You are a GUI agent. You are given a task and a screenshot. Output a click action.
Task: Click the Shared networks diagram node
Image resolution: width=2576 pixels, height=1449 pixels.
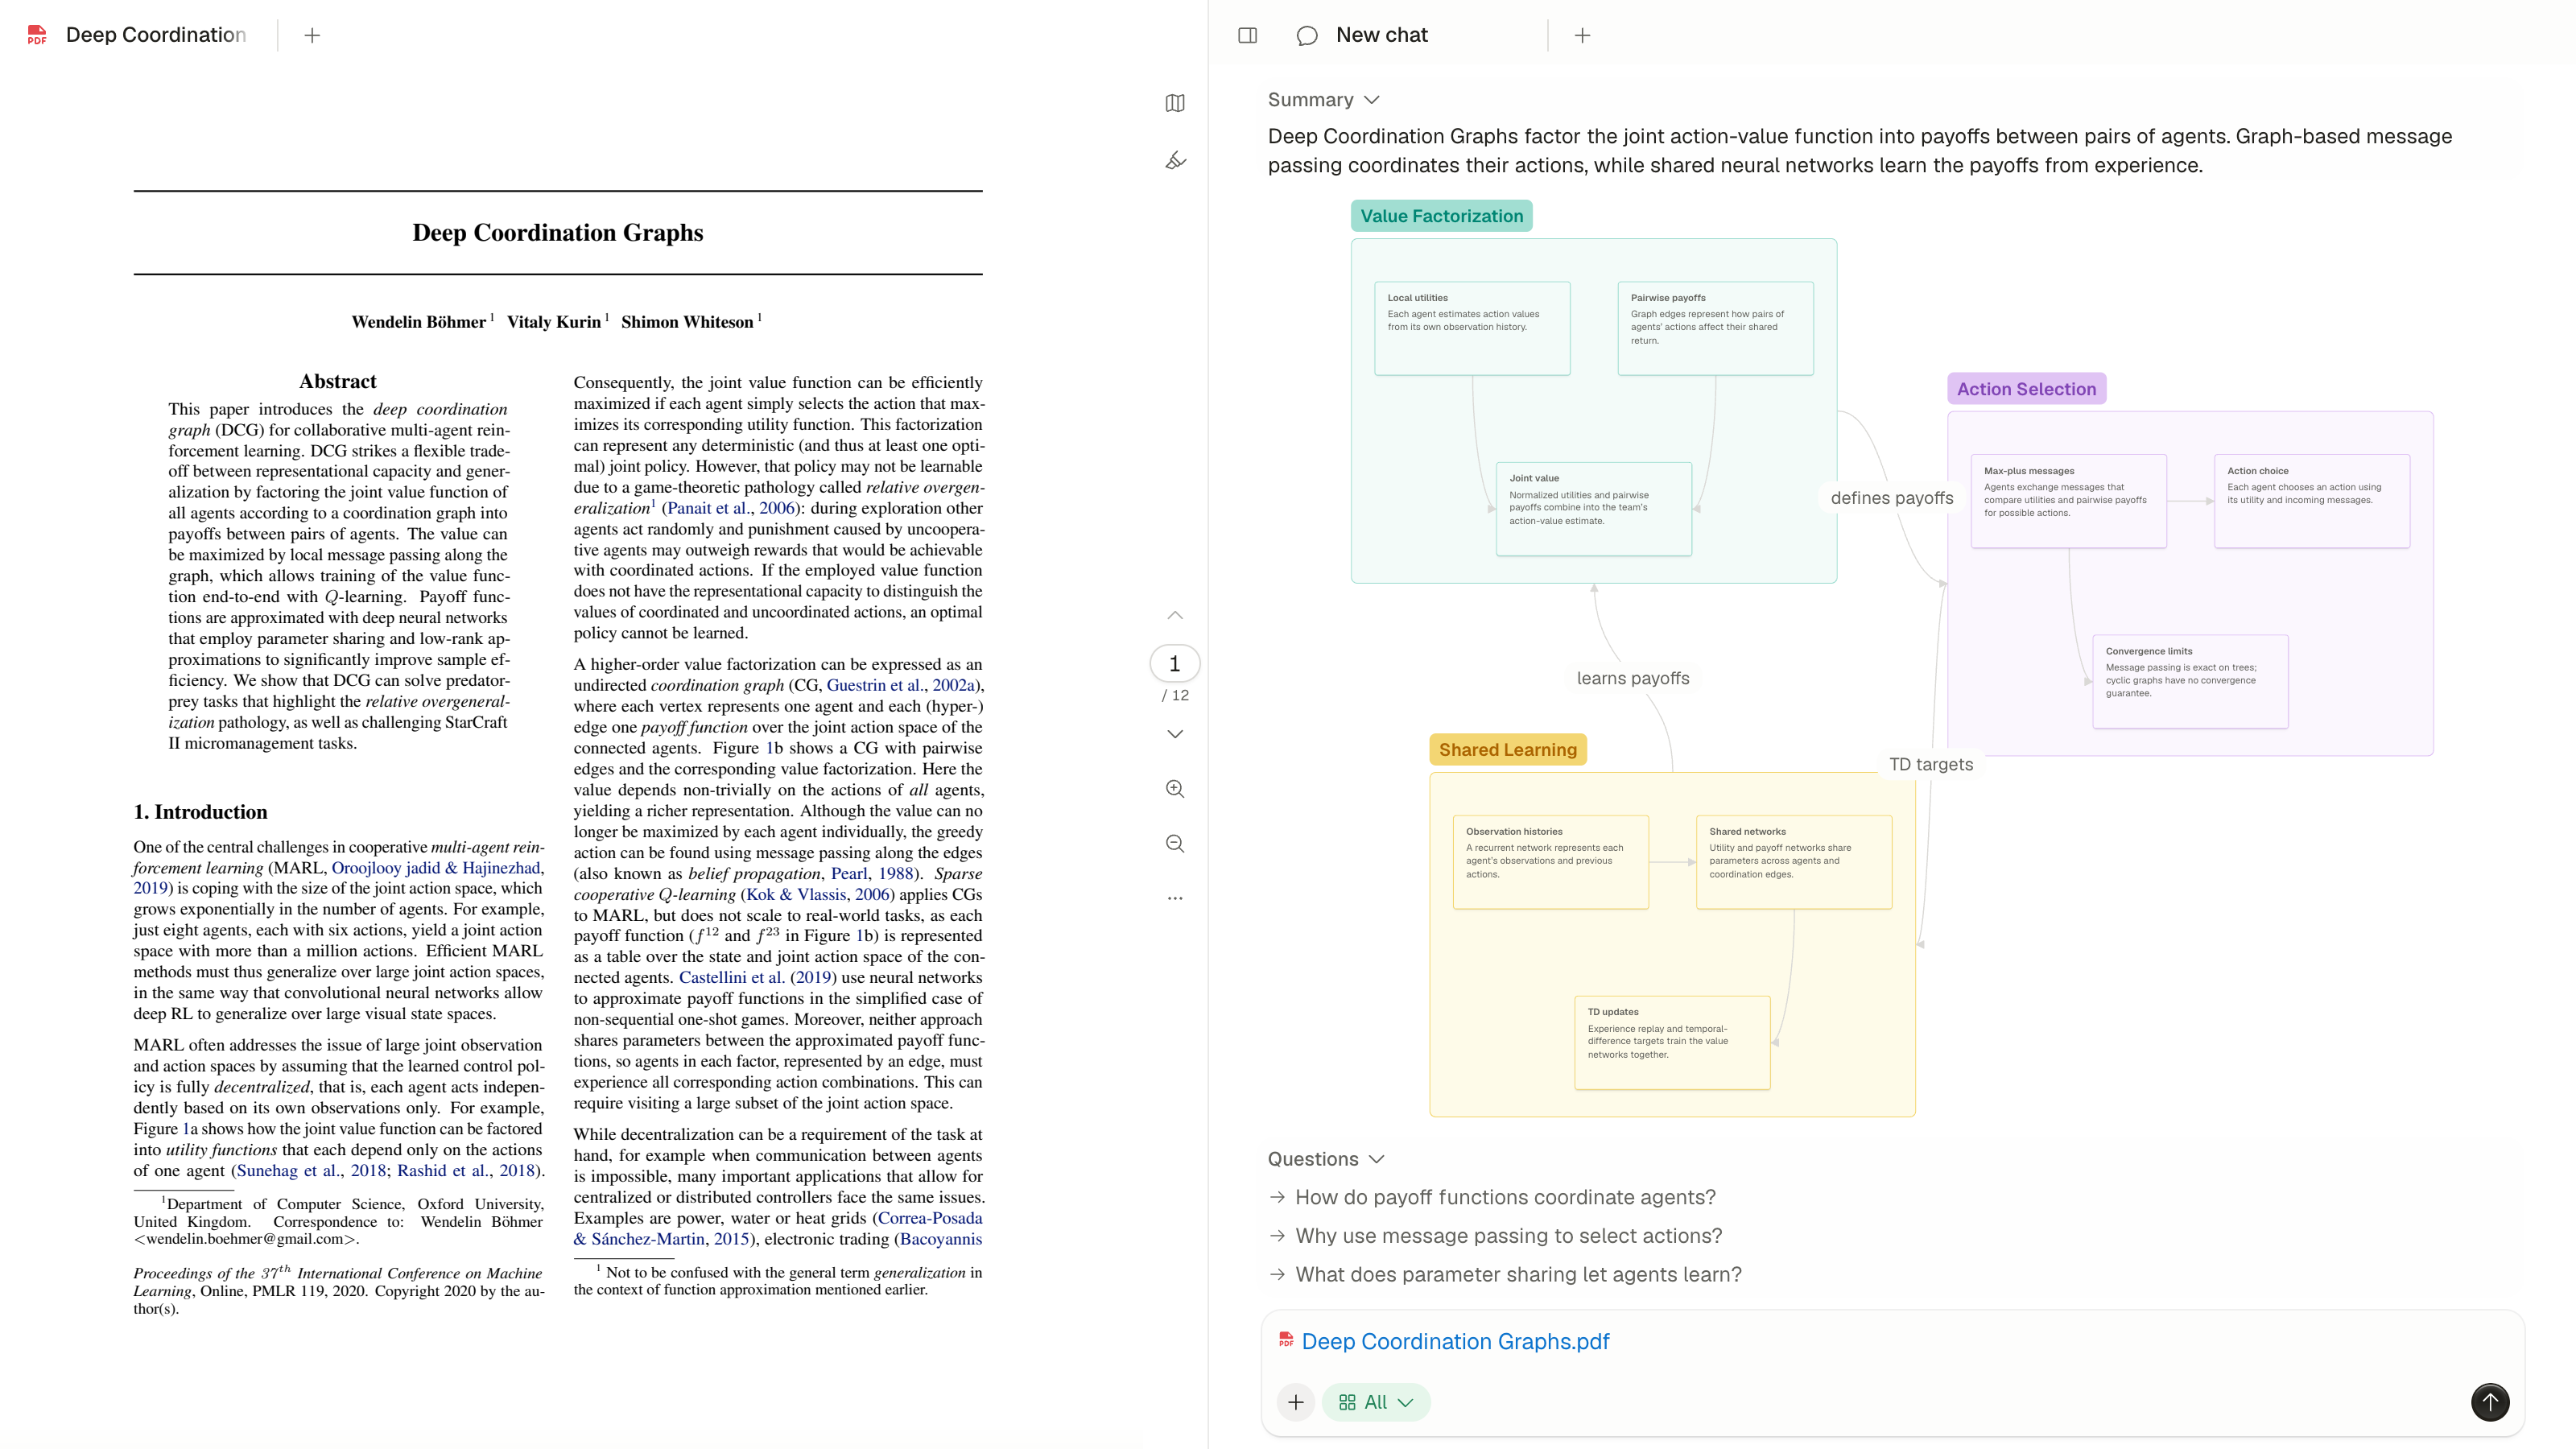point(1794,862)
